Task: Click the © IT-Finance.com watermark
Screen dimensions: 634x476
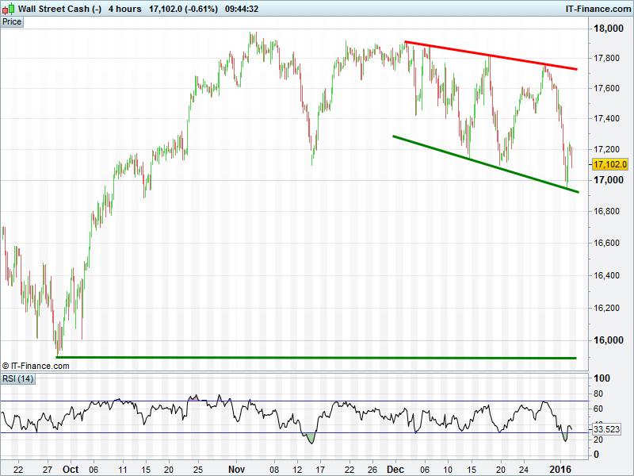Action: tap(36, 366)
